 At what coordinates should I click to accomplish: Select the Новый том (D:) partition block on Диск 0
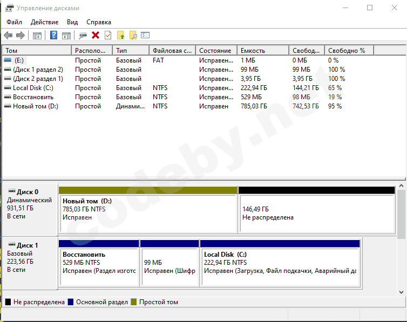tap(148, 209)
